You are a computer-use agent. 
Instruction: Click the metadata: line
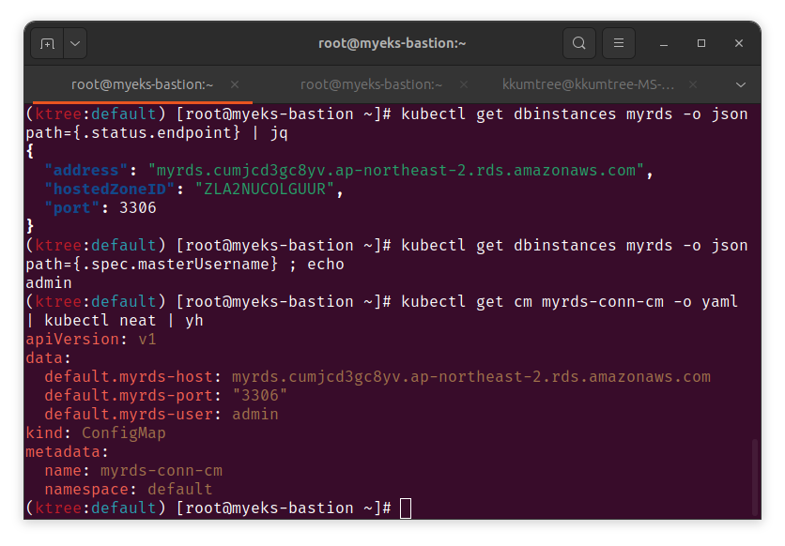[67, 452]
